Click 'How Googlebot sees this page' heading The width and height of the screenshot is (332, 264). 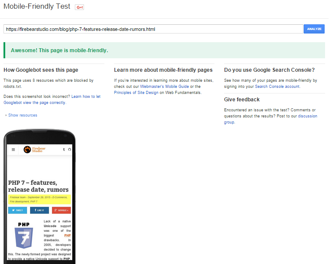coord(41,70)
